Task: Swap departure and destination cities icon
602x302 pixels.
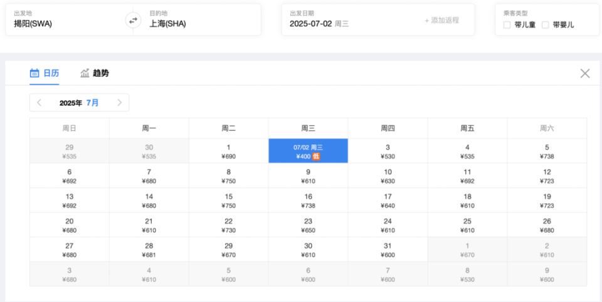Action: [133, 20]
